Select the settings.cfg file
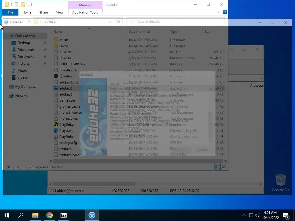 (68, 143)
